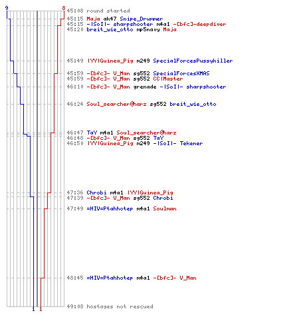This screenshot has height=333, width=299.
Task: Click hostages not rescued end entry
Action: click(x=120, y=306)
